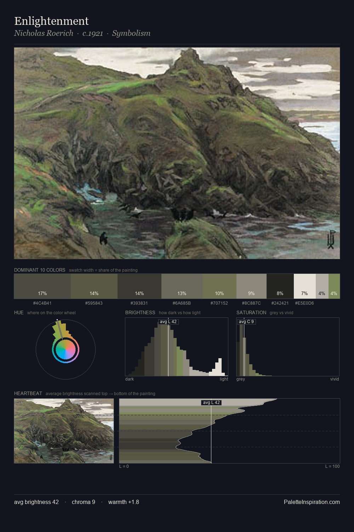Click the 'vivid' saturation axis label
354x532 pixels.
pyautogui.click(x=335, y=379)
